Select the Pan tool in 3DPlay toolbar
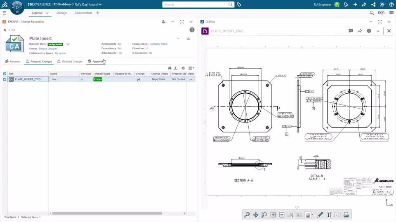Viewport: 396px width, 222px height. 256,215
